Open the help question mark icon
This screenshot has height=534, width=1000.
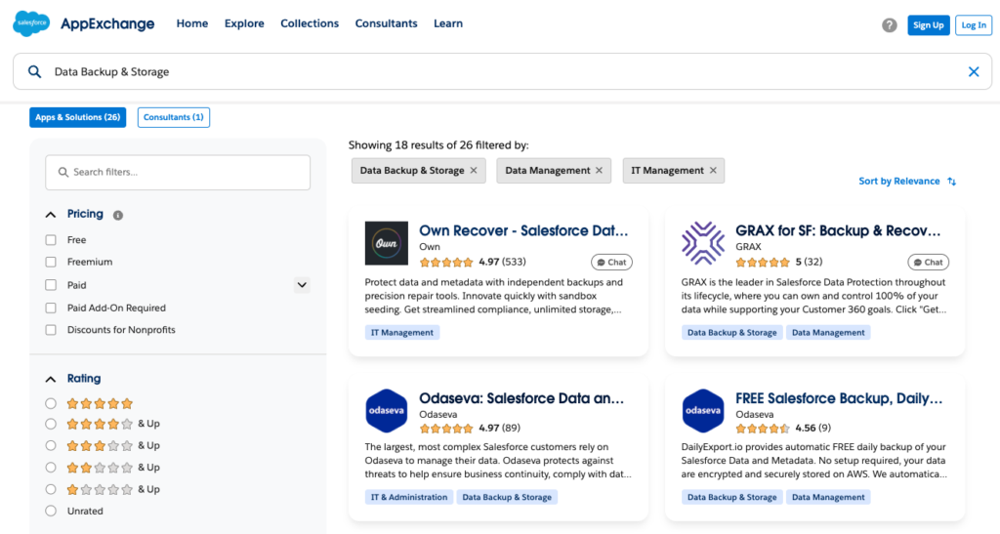click(x=889, y=25)
